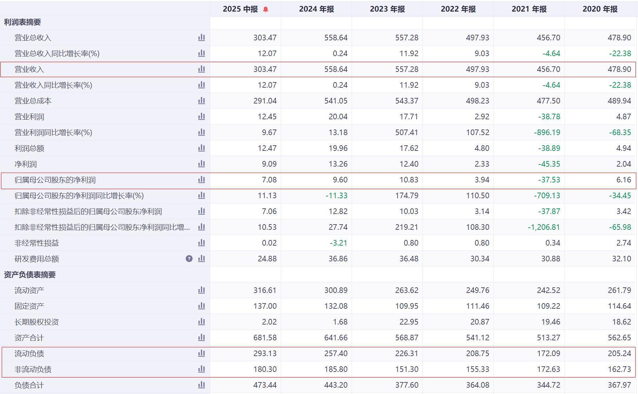The height and width of the screenshot is (394, 638).
Task: Collapse the 资产负债表摘要 section heading
Action: [30, 275]
